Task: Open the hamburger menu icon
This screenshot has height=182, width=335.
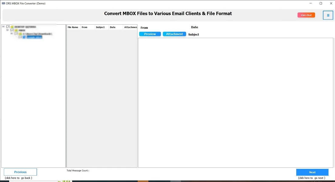Action: [328, 15]
